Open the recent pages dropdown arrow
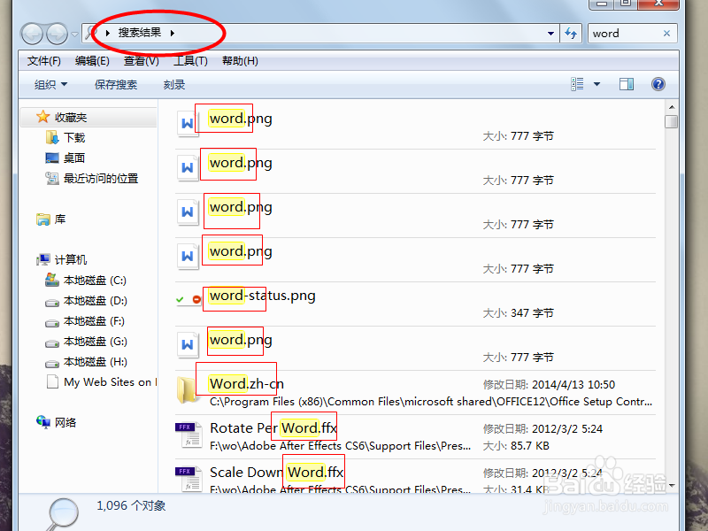 tap(74, 34)
